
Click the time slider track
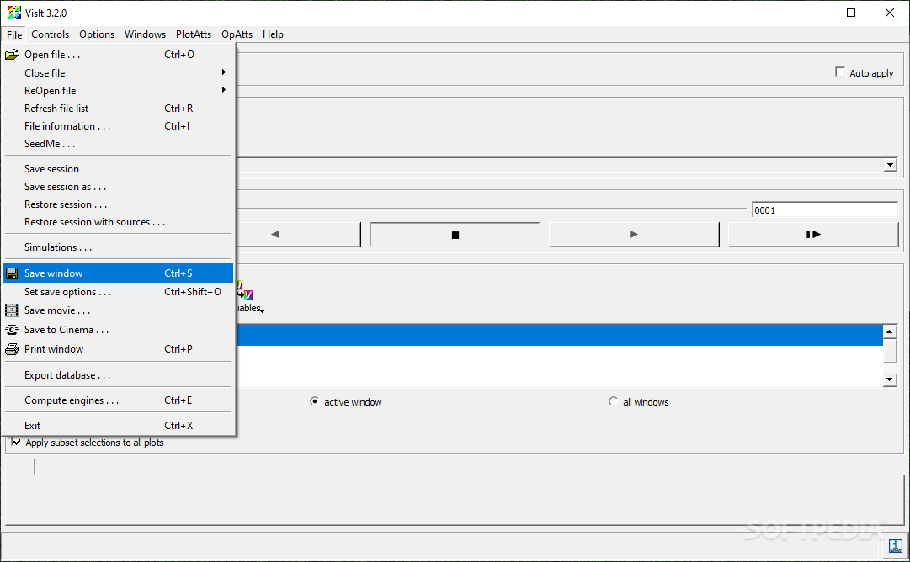(491, 209)
